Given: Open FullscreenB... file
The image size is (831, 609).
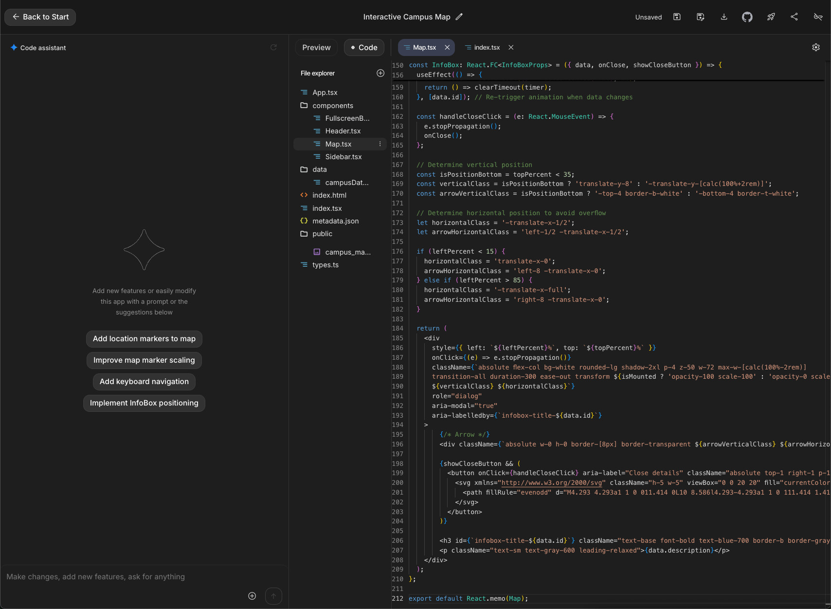Looking at the screenshot, I should (347, 118).
